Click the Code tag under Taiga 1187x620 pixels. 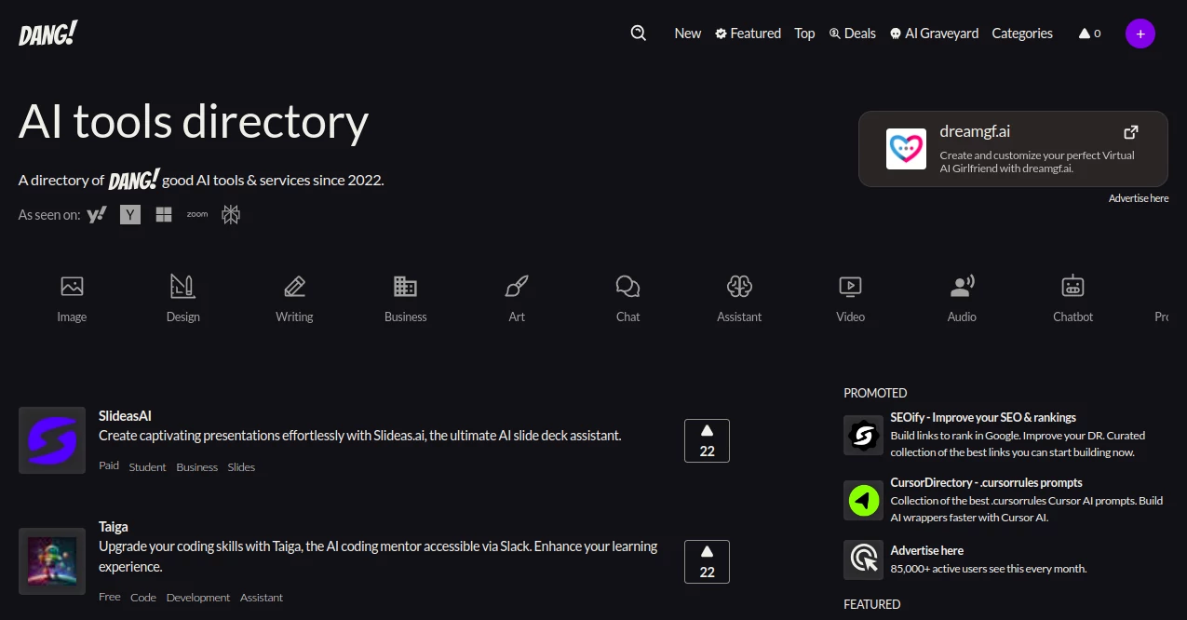(x=143, y=598)
